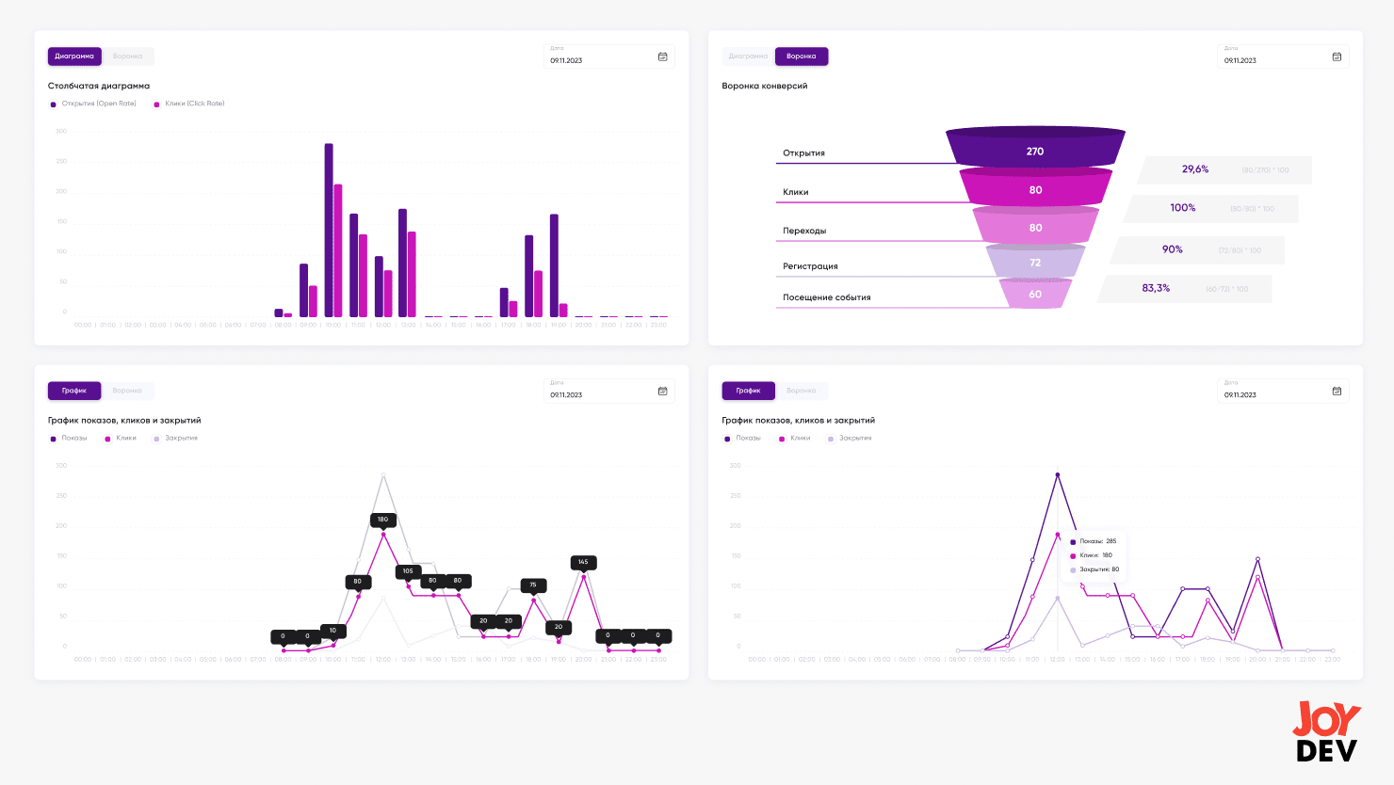Click the (60/72) * 100 formula text

click(x=1227, y=289)
